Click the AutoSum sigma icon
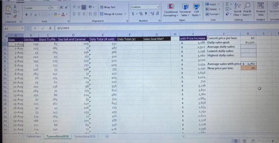Viewport: 279px width, 143px height. pos(227,5)
